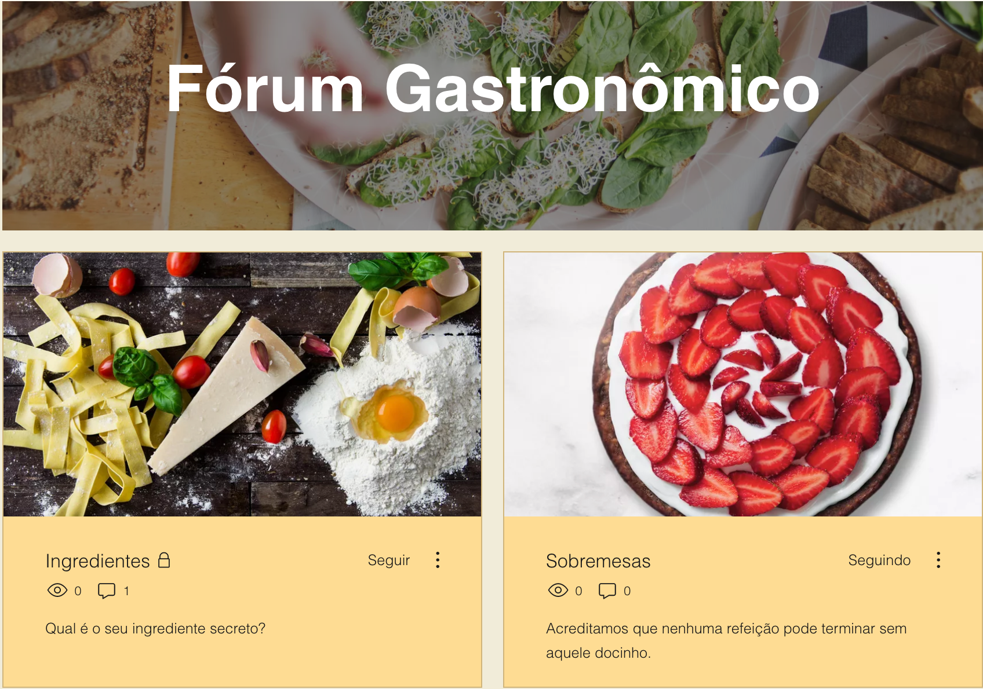Open the three-dot menu for Sobremesas
Viewport: 983px width, 689px height.
[938, 560]
